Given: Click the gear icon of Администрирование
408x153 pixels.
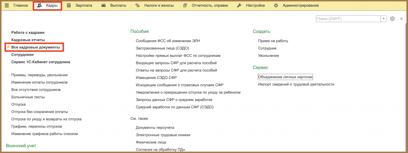Looking at the screenshot, I should [x=276, y=6].
